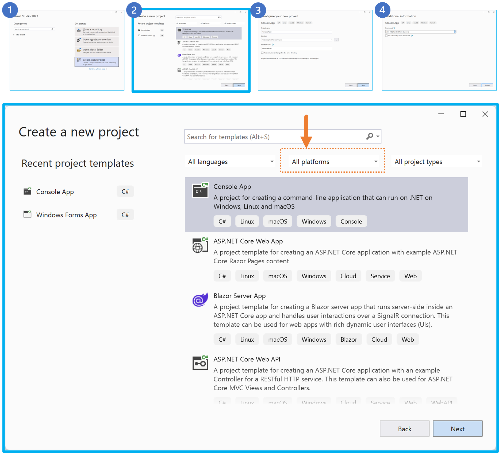Screen dimensions: 499x453
Task: Open All languages dropdown
Action: [x=230, y=162]
